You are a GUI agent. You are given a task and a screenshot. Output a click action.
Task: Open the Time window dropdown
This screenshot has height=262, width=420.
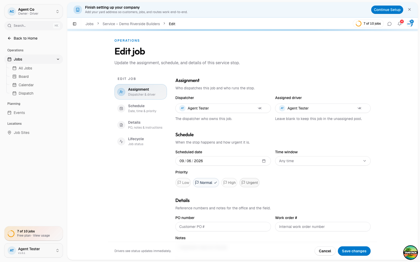point(323,161)
